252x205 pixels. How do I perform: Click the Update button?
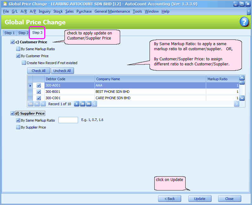pyautogui.click(x=200, y=199)
